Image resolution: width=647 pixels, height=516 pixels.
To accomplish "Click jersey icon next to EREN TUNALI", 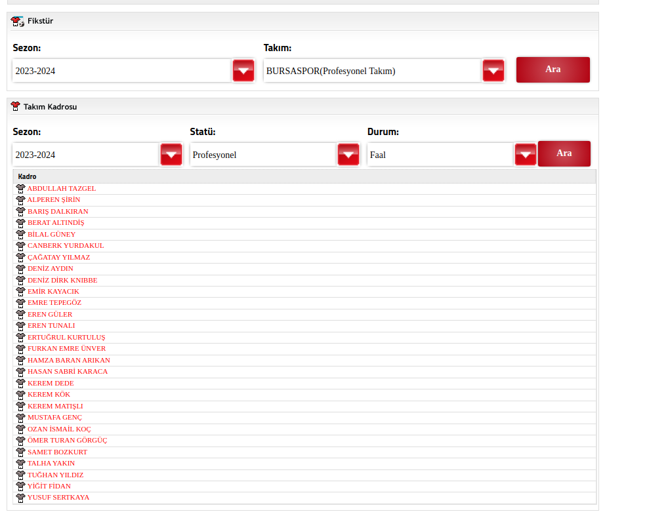I will 20,326.
